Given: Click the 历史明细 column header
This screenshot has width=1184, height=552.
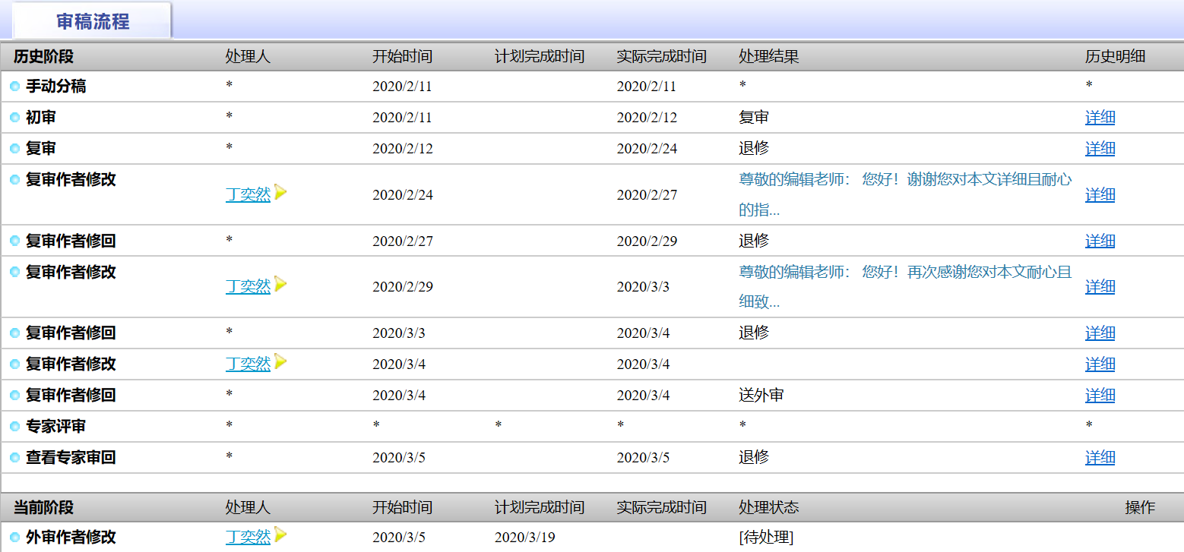Looking at the screenshot, I should pos(1115,57).
